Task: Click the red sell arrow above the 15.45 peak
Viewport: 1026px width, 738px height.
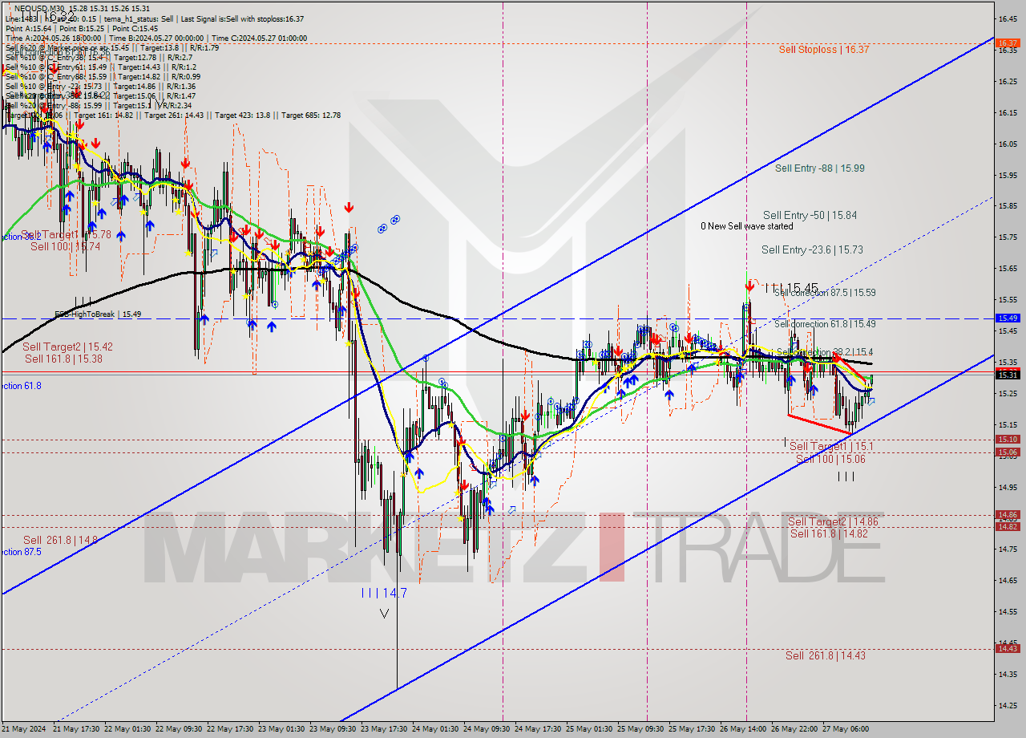Action: point(748,286)
